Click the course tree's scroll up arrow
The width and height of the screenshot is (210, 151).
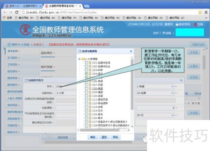132,57
